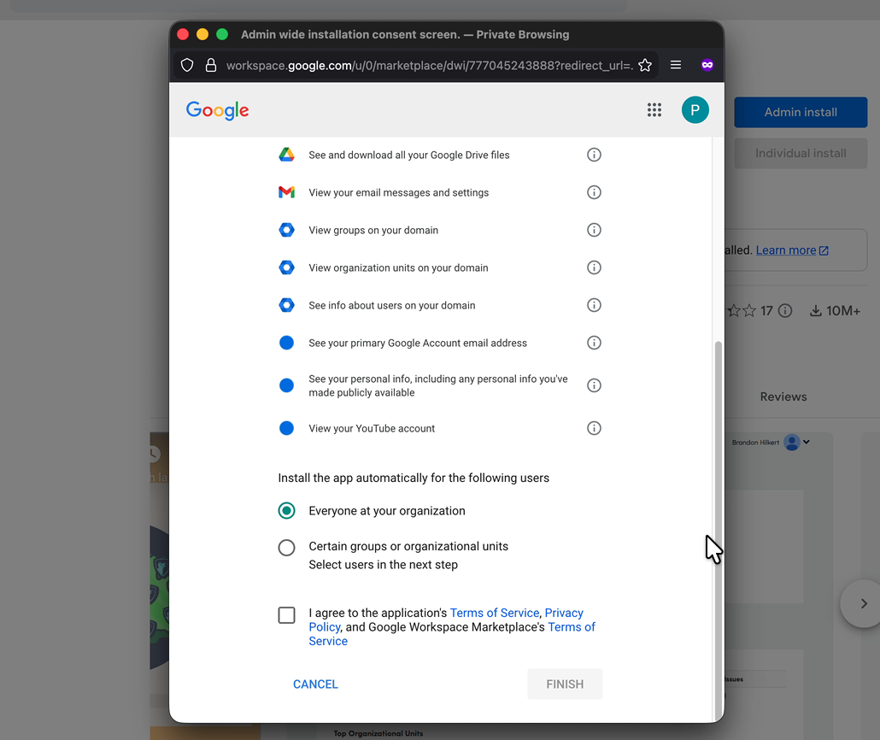Open the application's Terms of Service link
Screen dimensions: 880x740
click(x=495, y=613)
